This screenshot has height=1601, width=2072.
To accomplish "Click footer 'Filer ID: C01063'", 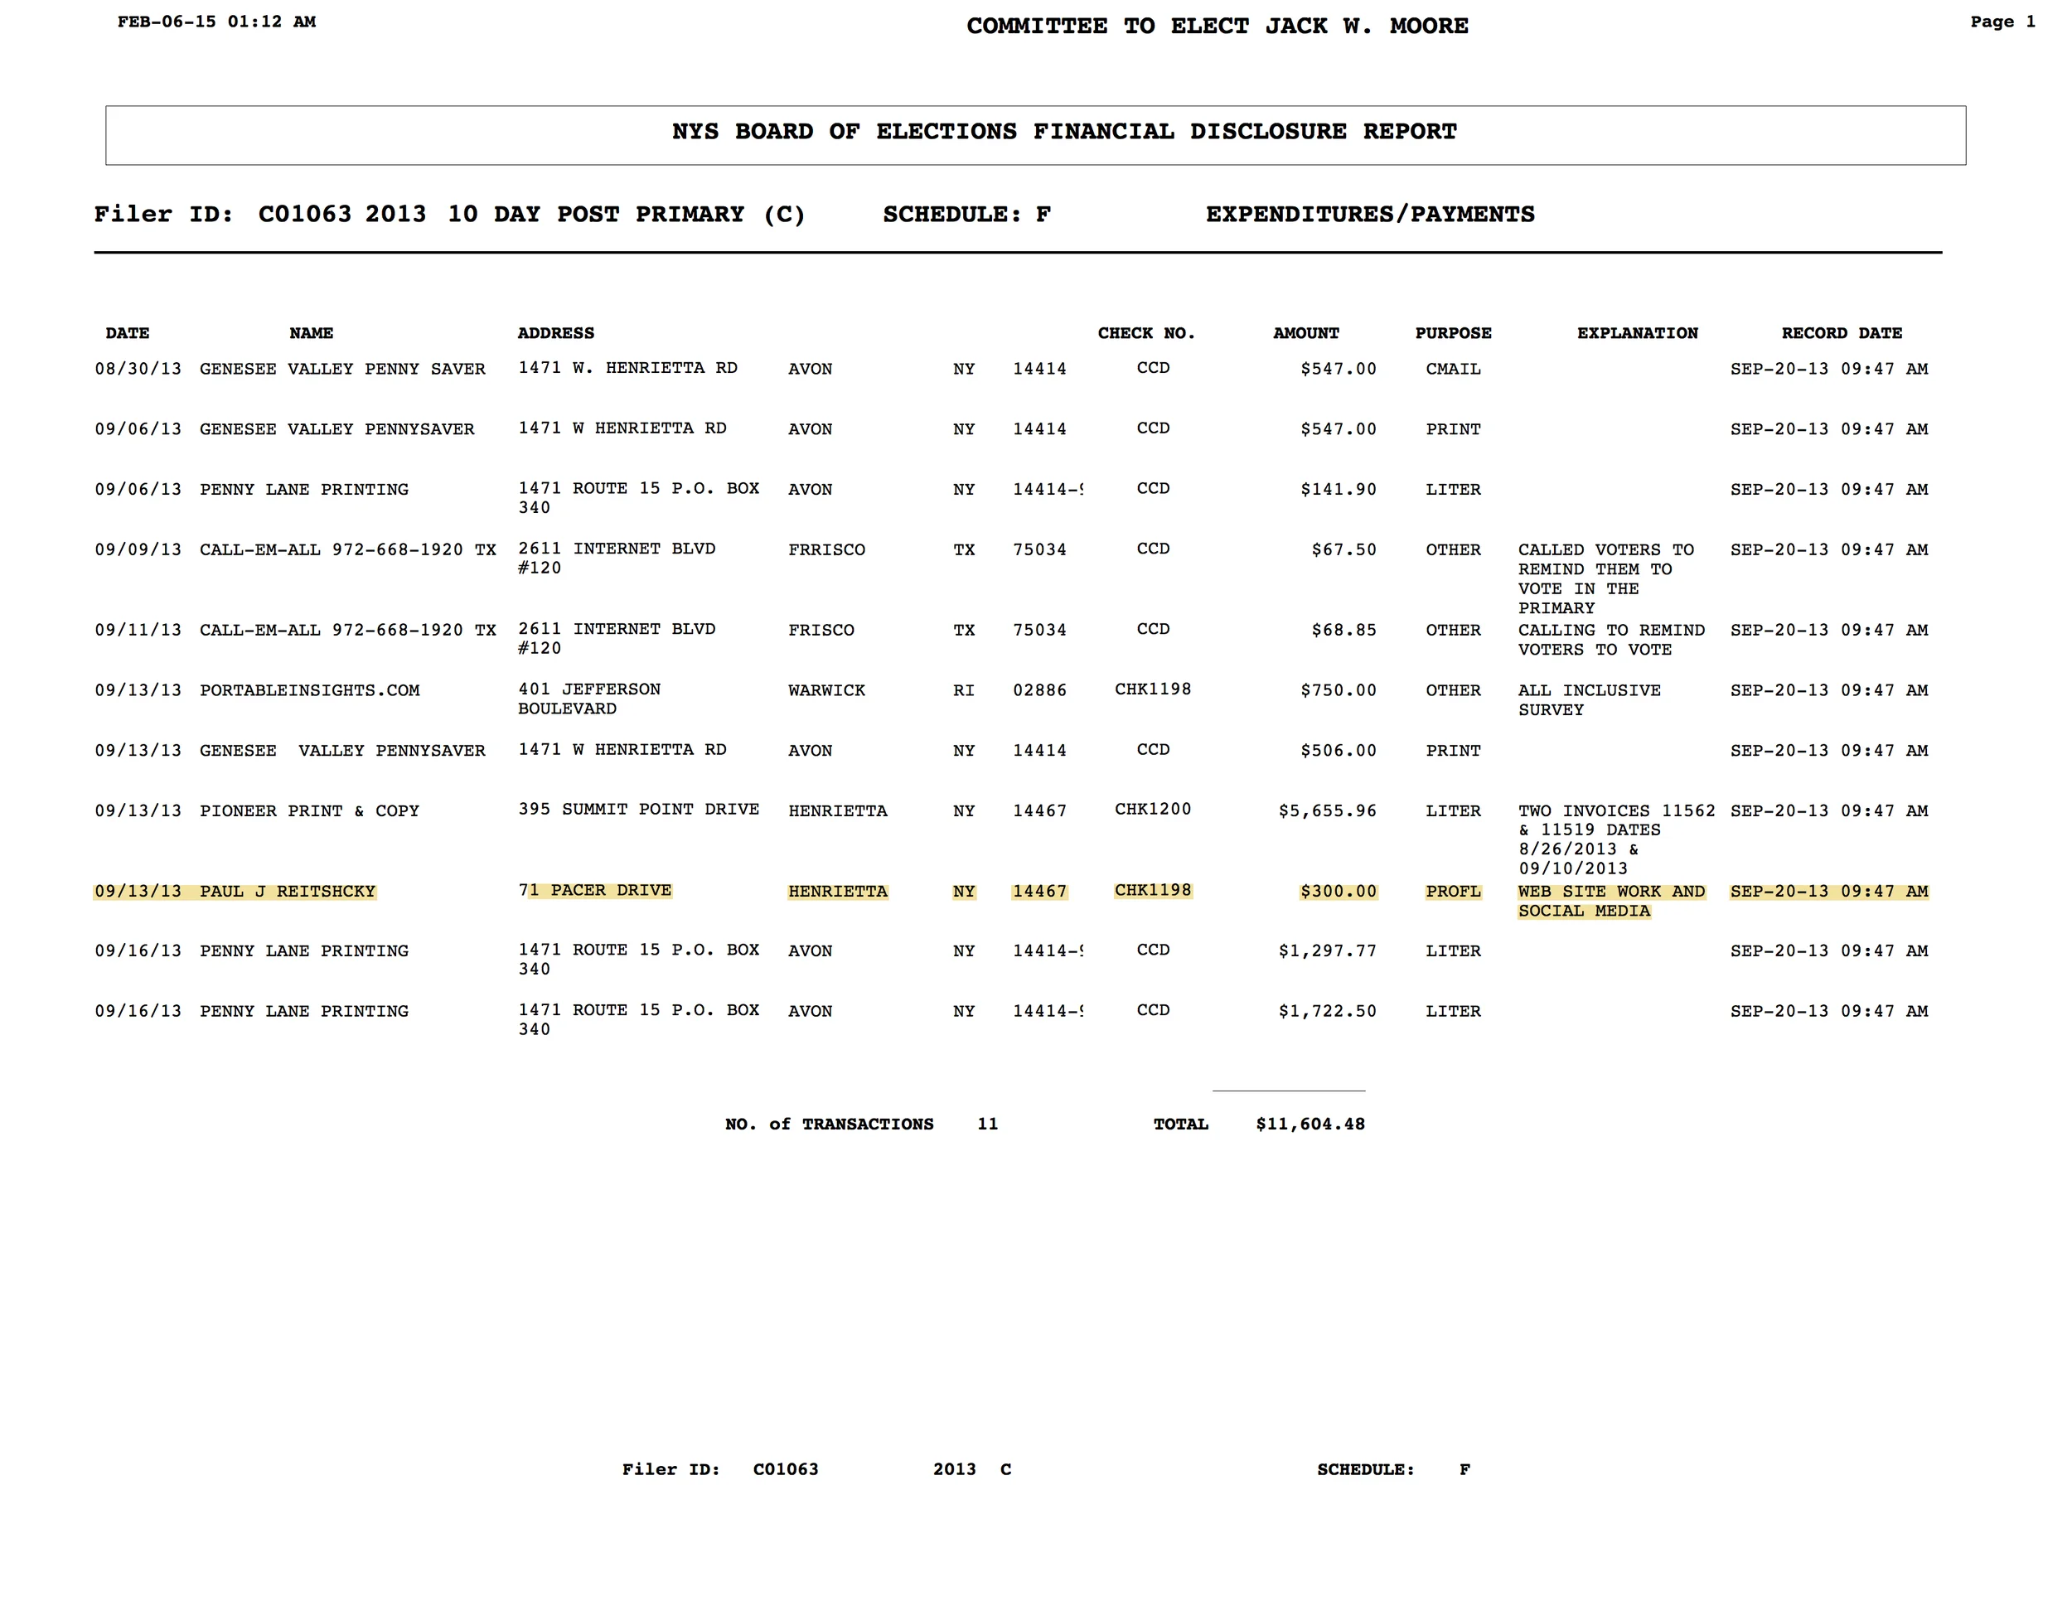I will coord(720,1469).
